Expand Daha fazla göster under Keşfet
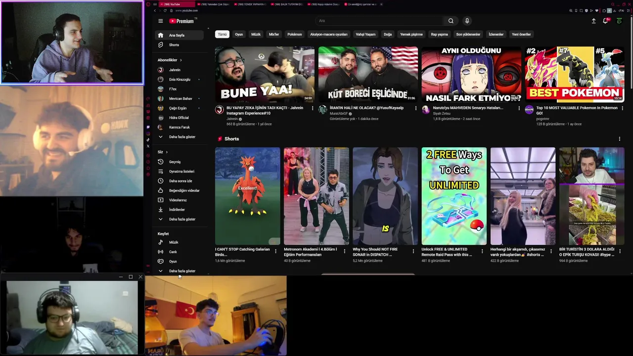The height and width of the screenshot is (356, 633). pos(180,271)
